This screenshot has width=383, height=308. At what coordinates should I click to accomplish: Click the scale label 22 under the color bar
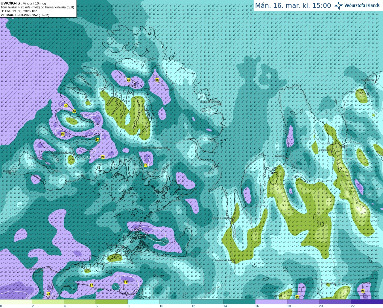point(353,306)
